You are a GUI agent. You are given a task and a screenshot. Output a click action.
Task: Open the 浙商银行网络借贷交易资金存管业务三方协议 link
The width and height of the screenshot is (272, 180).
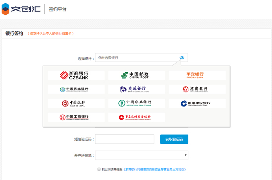155,169
